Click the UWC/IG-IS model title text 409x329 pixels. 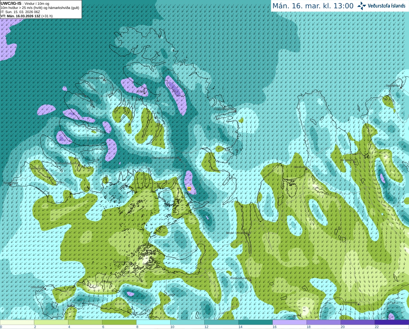pyautogui.click(x=11, y=3)
